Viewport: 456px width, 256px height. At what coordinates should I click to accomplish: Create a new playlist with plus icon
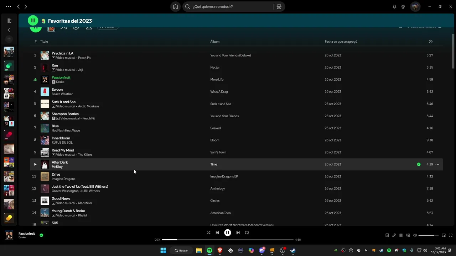point(9,39)
